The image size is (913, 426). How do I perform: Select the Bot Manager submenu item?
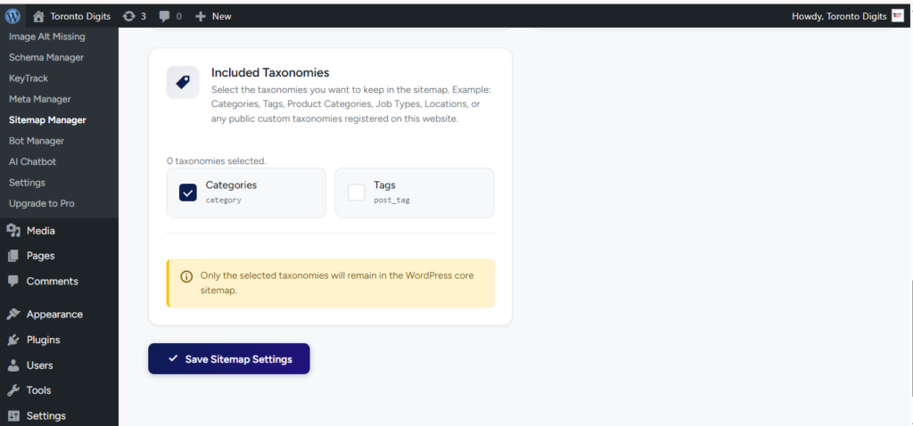click(x=37, y=141)
